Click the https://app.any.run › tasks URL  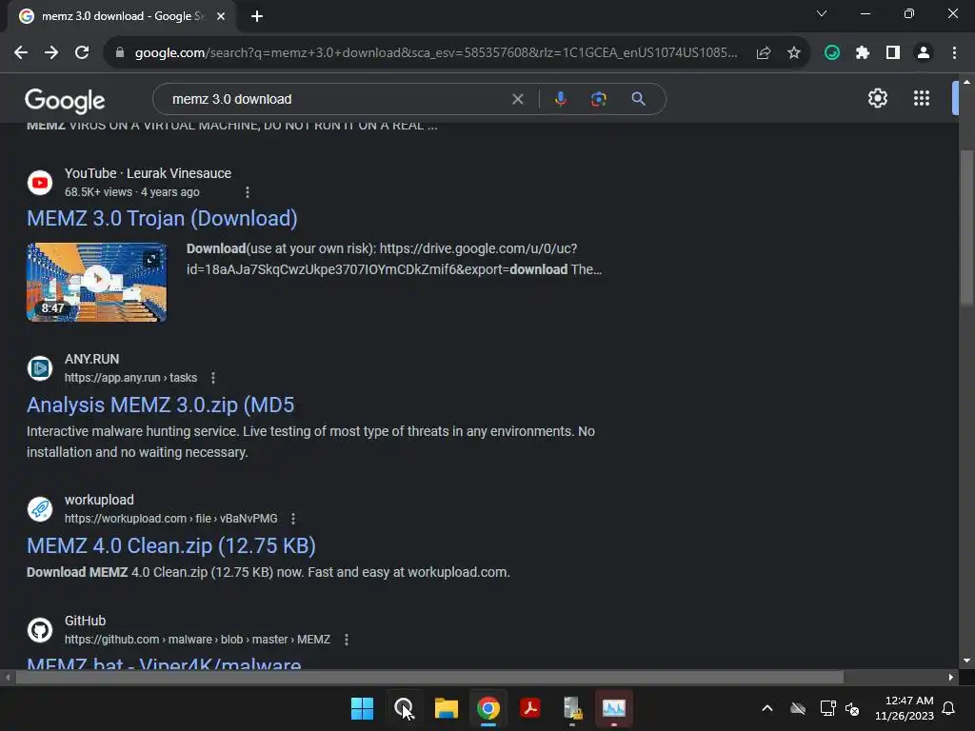(x=130, y=378)
